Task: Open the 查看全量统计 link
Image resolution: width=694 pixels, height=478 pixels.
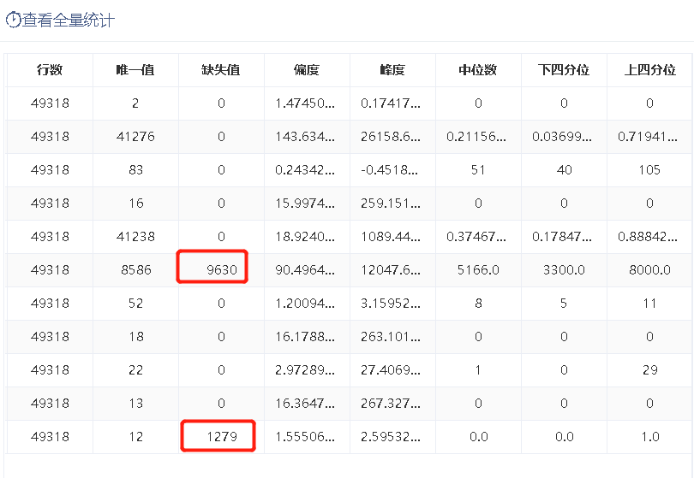Action: click(69, 20)
